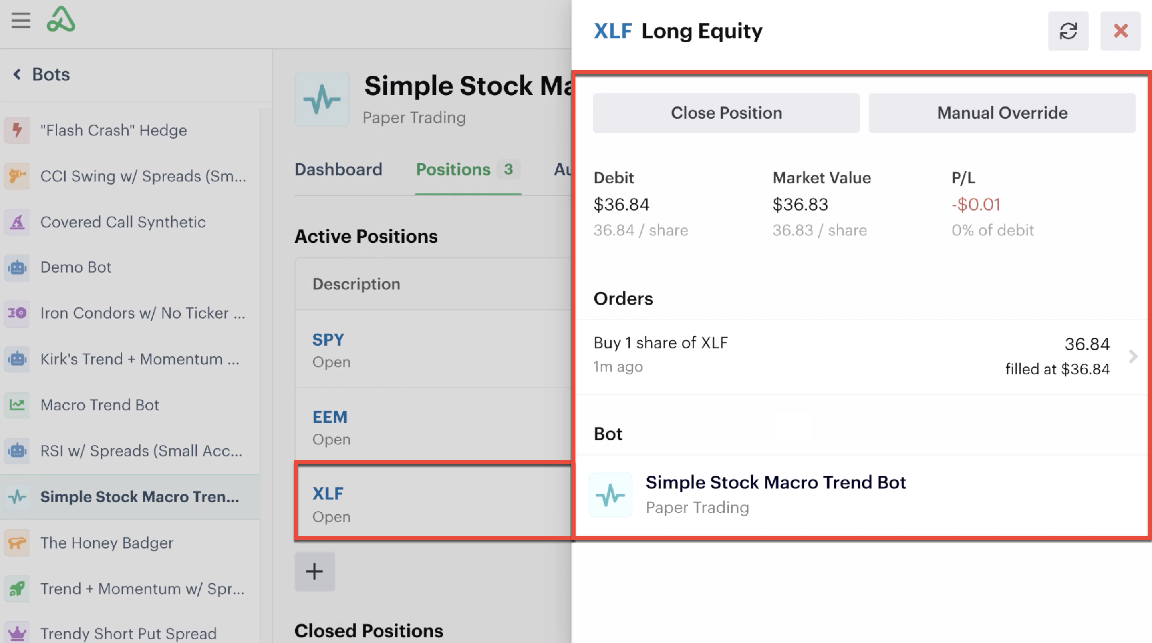
Task: Expand the Buy 1 share XLF order chevron
Action: point(1133,356)
